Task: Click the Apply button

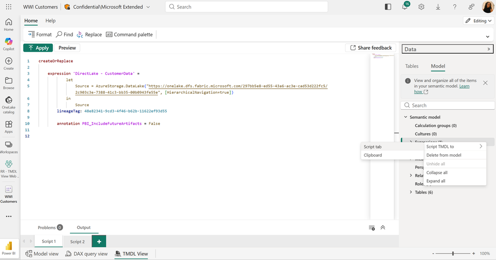Action: click(x=38, y=48)
